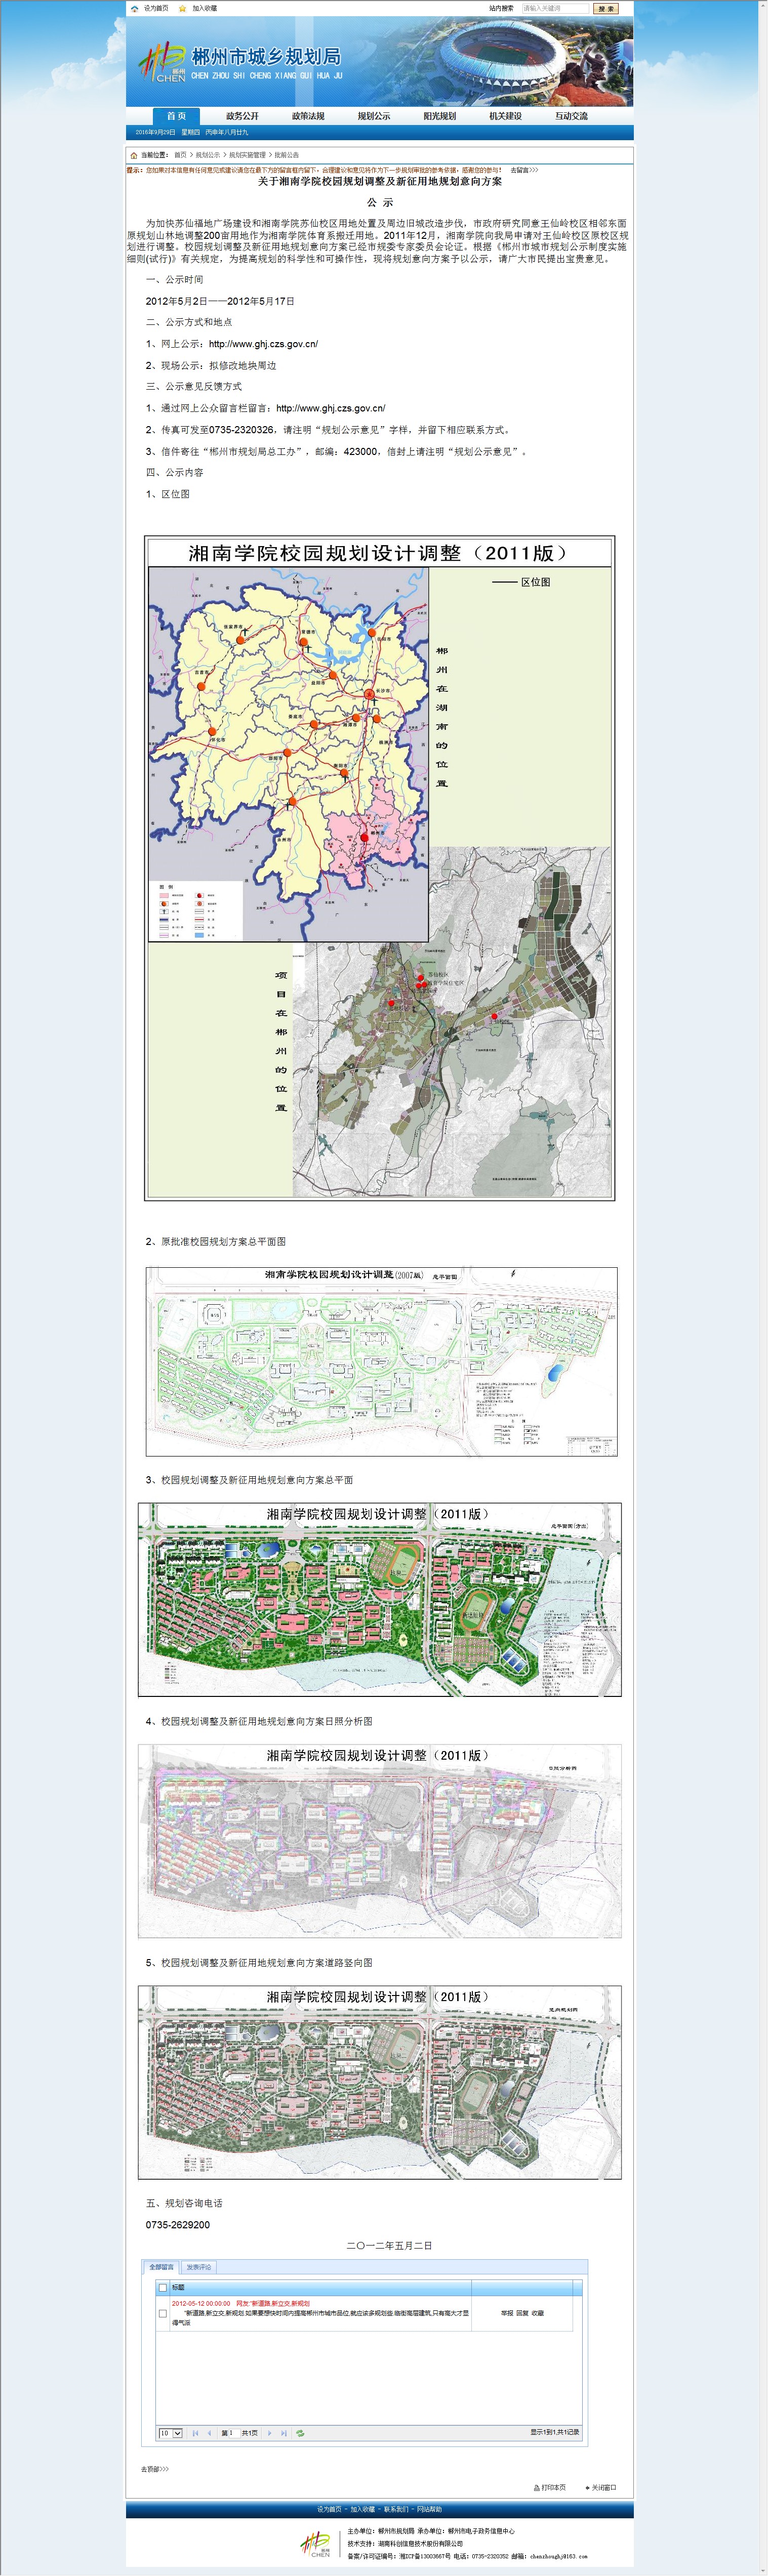Image resolution: width=768 pixels, height=2576 pixels.
Task: Open the 规划公示 menu
Action: [x=374, y=116]
